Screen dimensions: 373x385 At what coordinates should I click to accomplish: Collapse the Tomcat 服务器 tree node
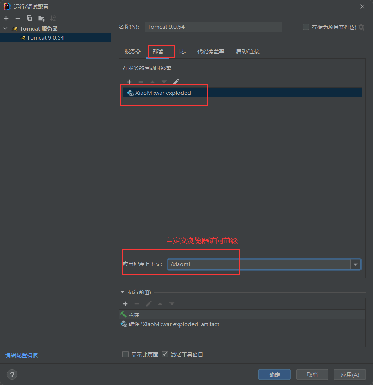(x=6, y=29)
